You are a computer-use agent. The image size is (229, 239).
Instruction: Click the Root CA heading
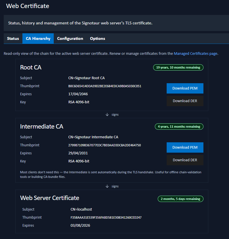31,67
